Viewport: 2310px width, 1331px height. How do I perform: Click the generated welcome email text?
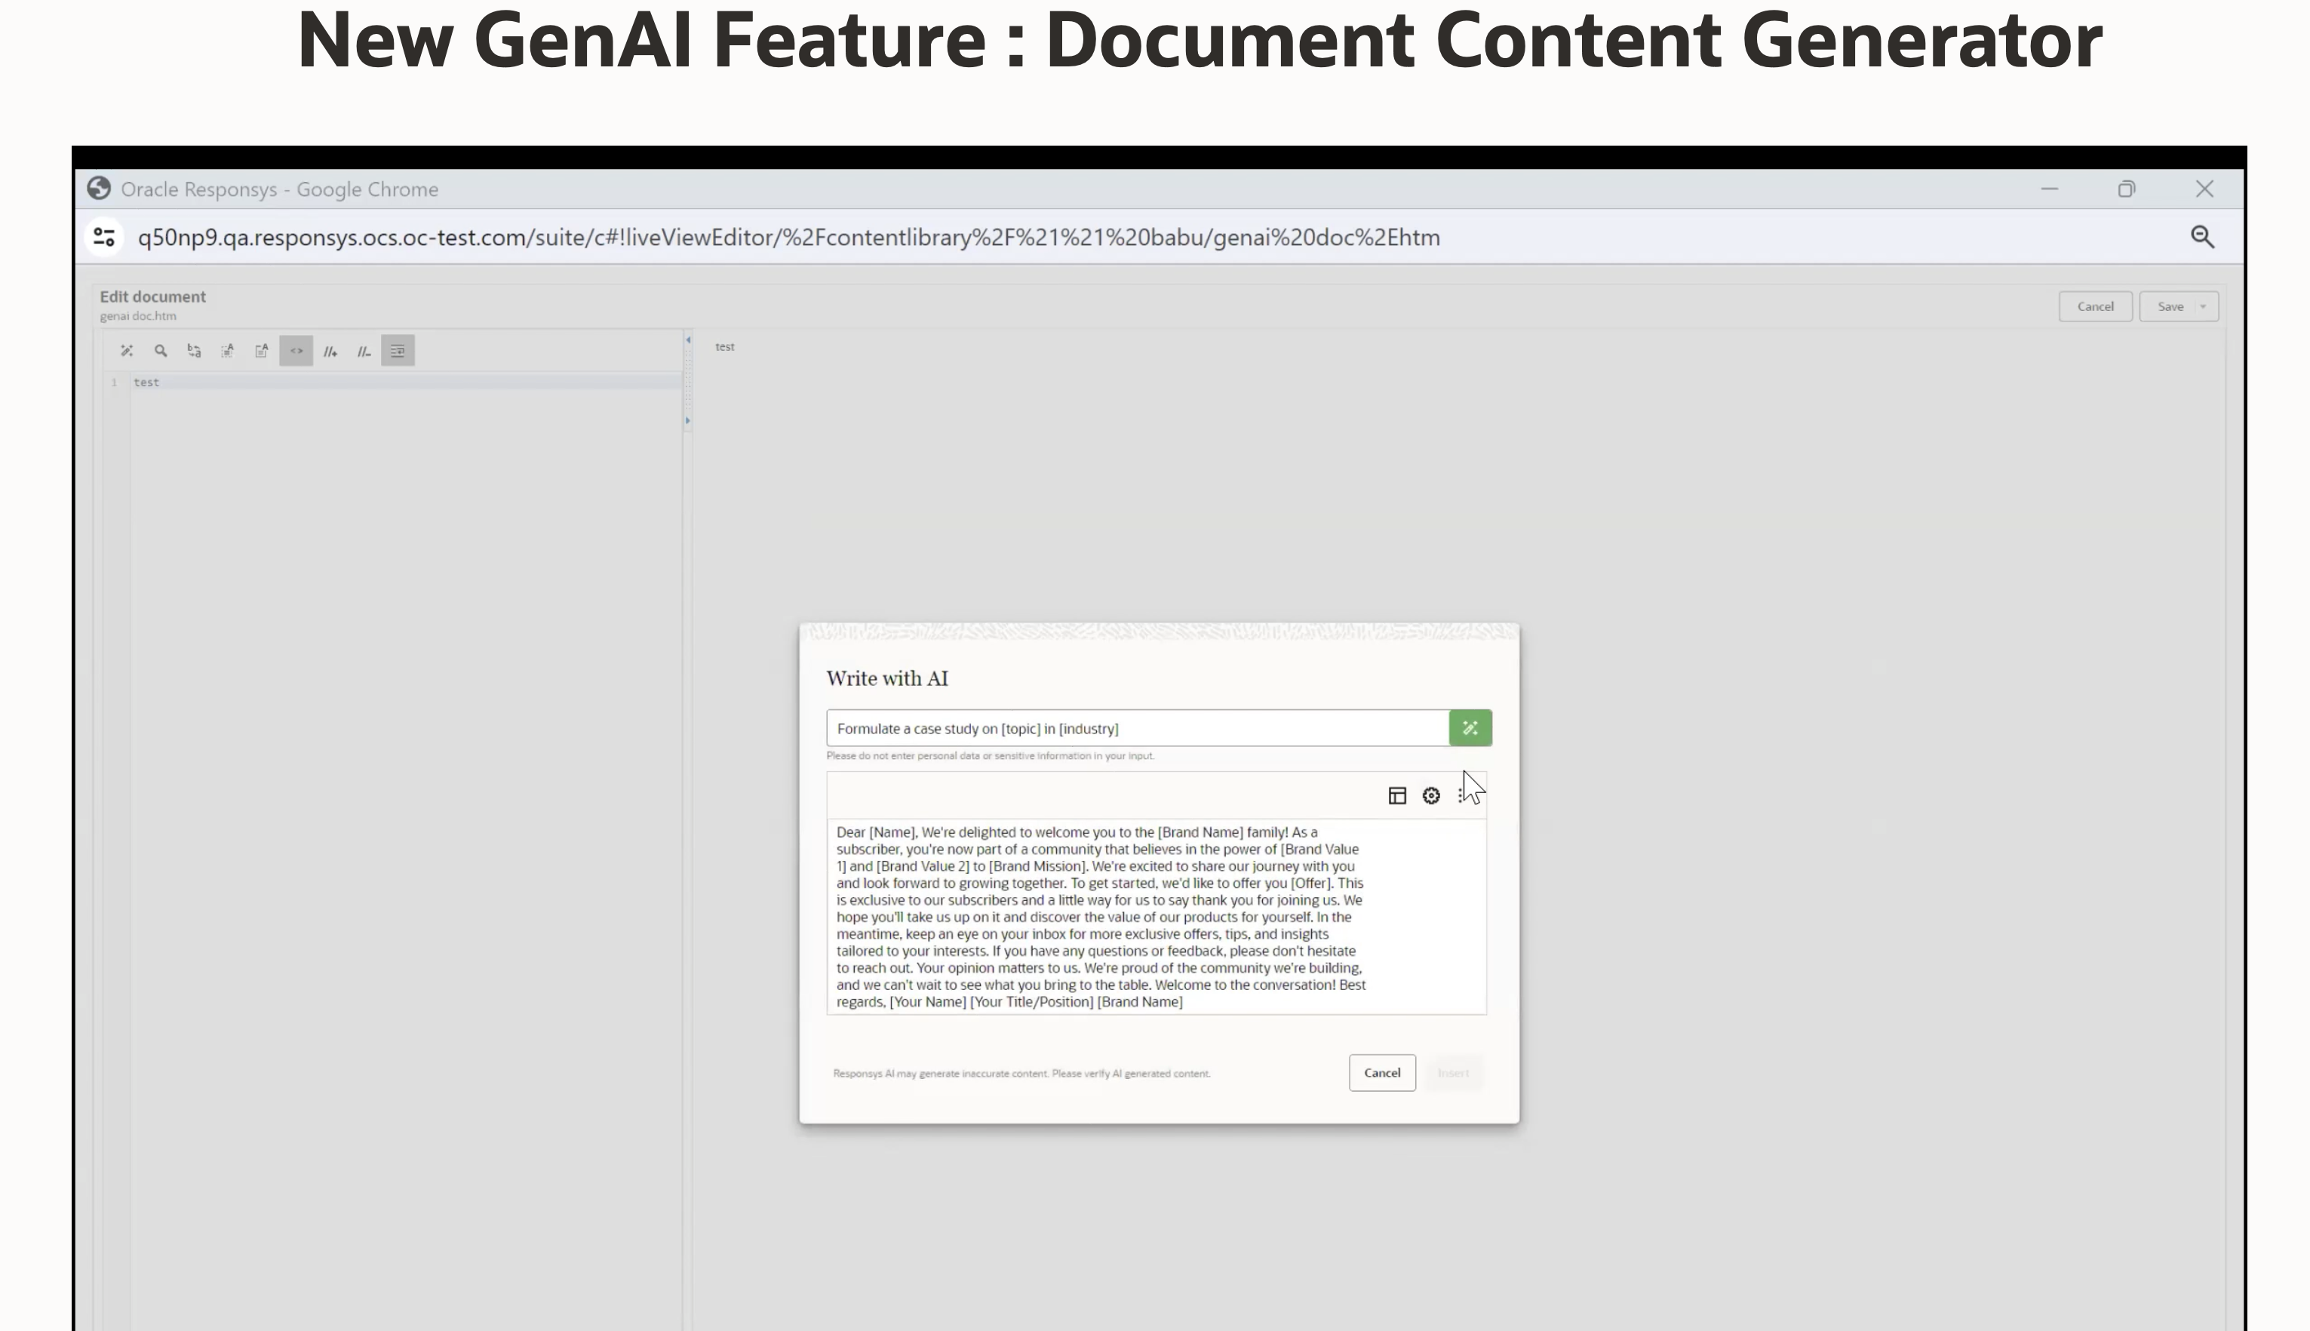[x=1100, y=916]
